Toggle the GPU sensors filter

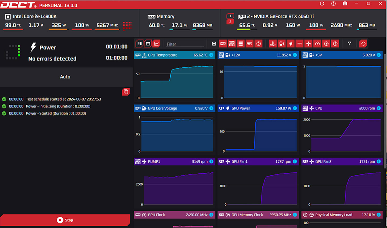coord(223,44)
